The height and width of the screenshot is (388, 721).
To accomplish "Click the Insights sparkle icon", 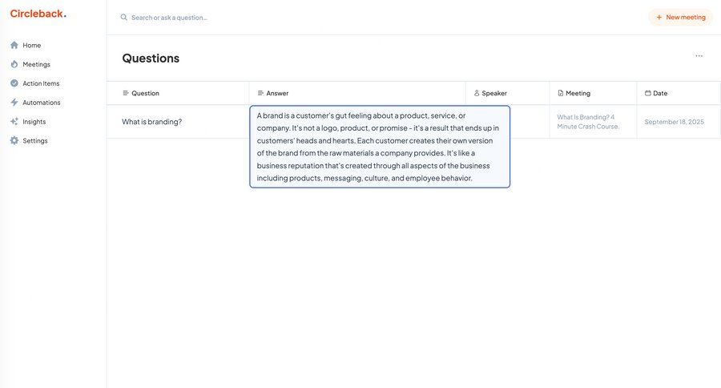I will tap(14, 122).
